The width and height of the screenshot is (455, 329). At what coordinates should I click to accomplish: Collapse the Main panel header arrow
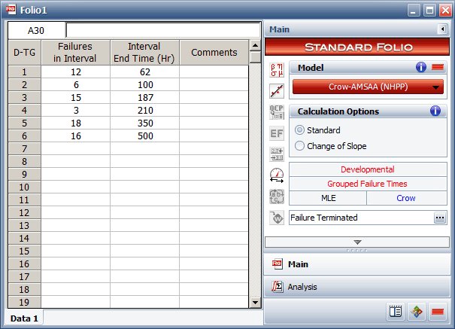442,29
